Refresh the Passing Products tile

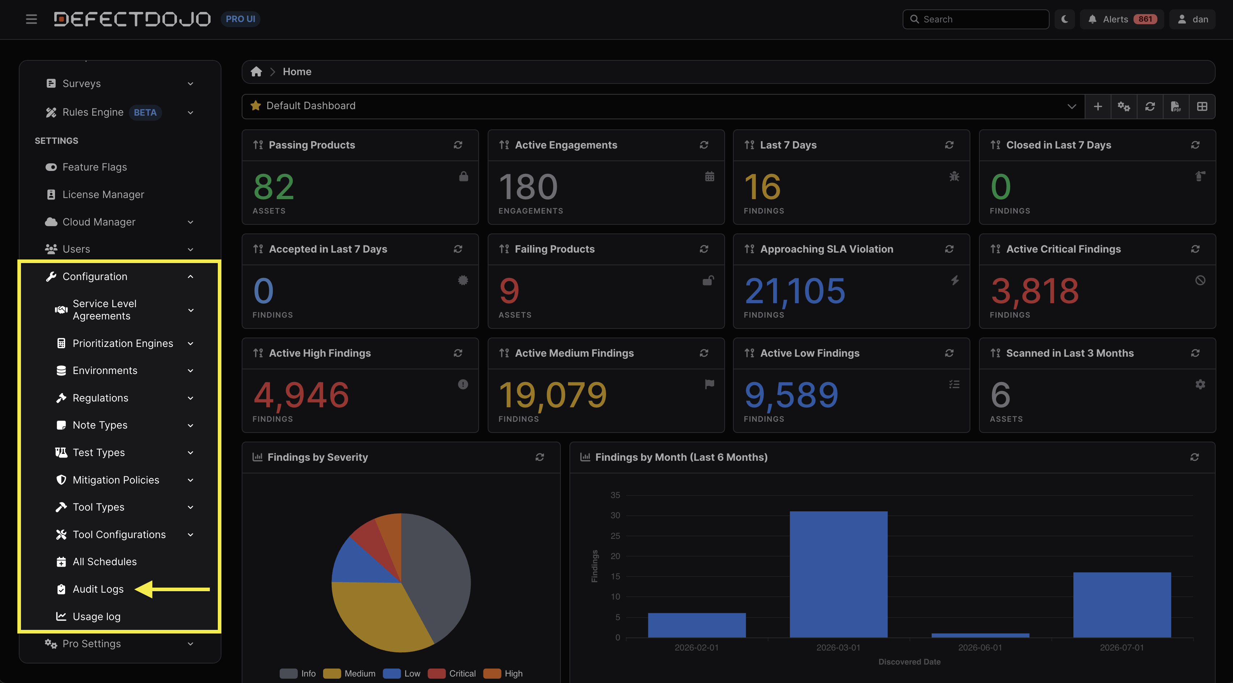458,145
